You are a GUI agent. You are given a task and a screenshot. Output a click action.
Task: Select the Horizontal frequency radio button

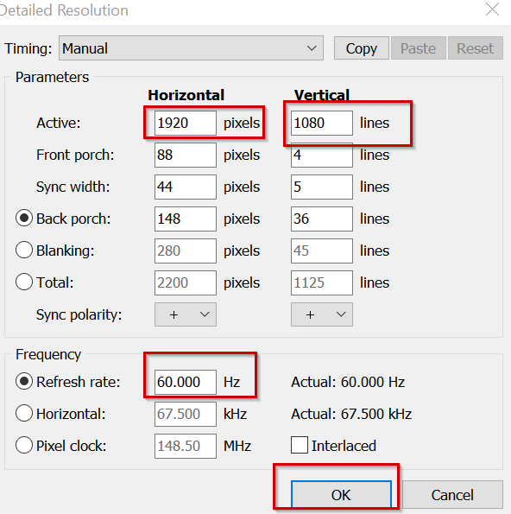coord(24,413)
